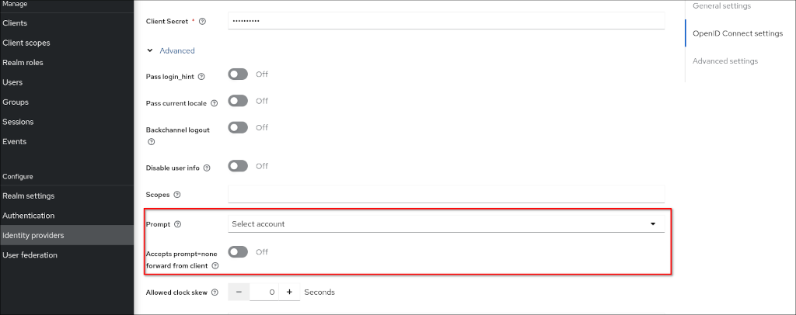Open Identity providers in sidebar
Viewport: 796px width, 315px height.
[33, 235]
